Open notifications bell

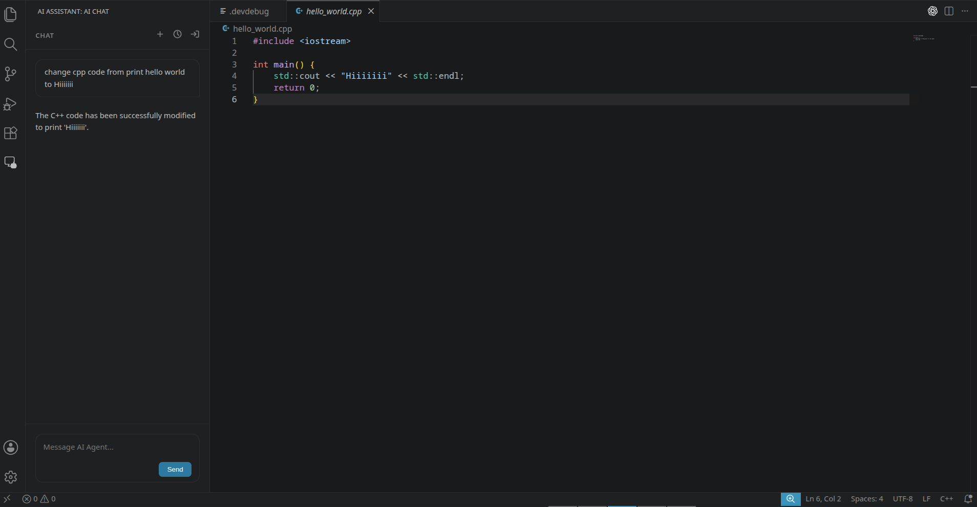[x=968, y=499]
